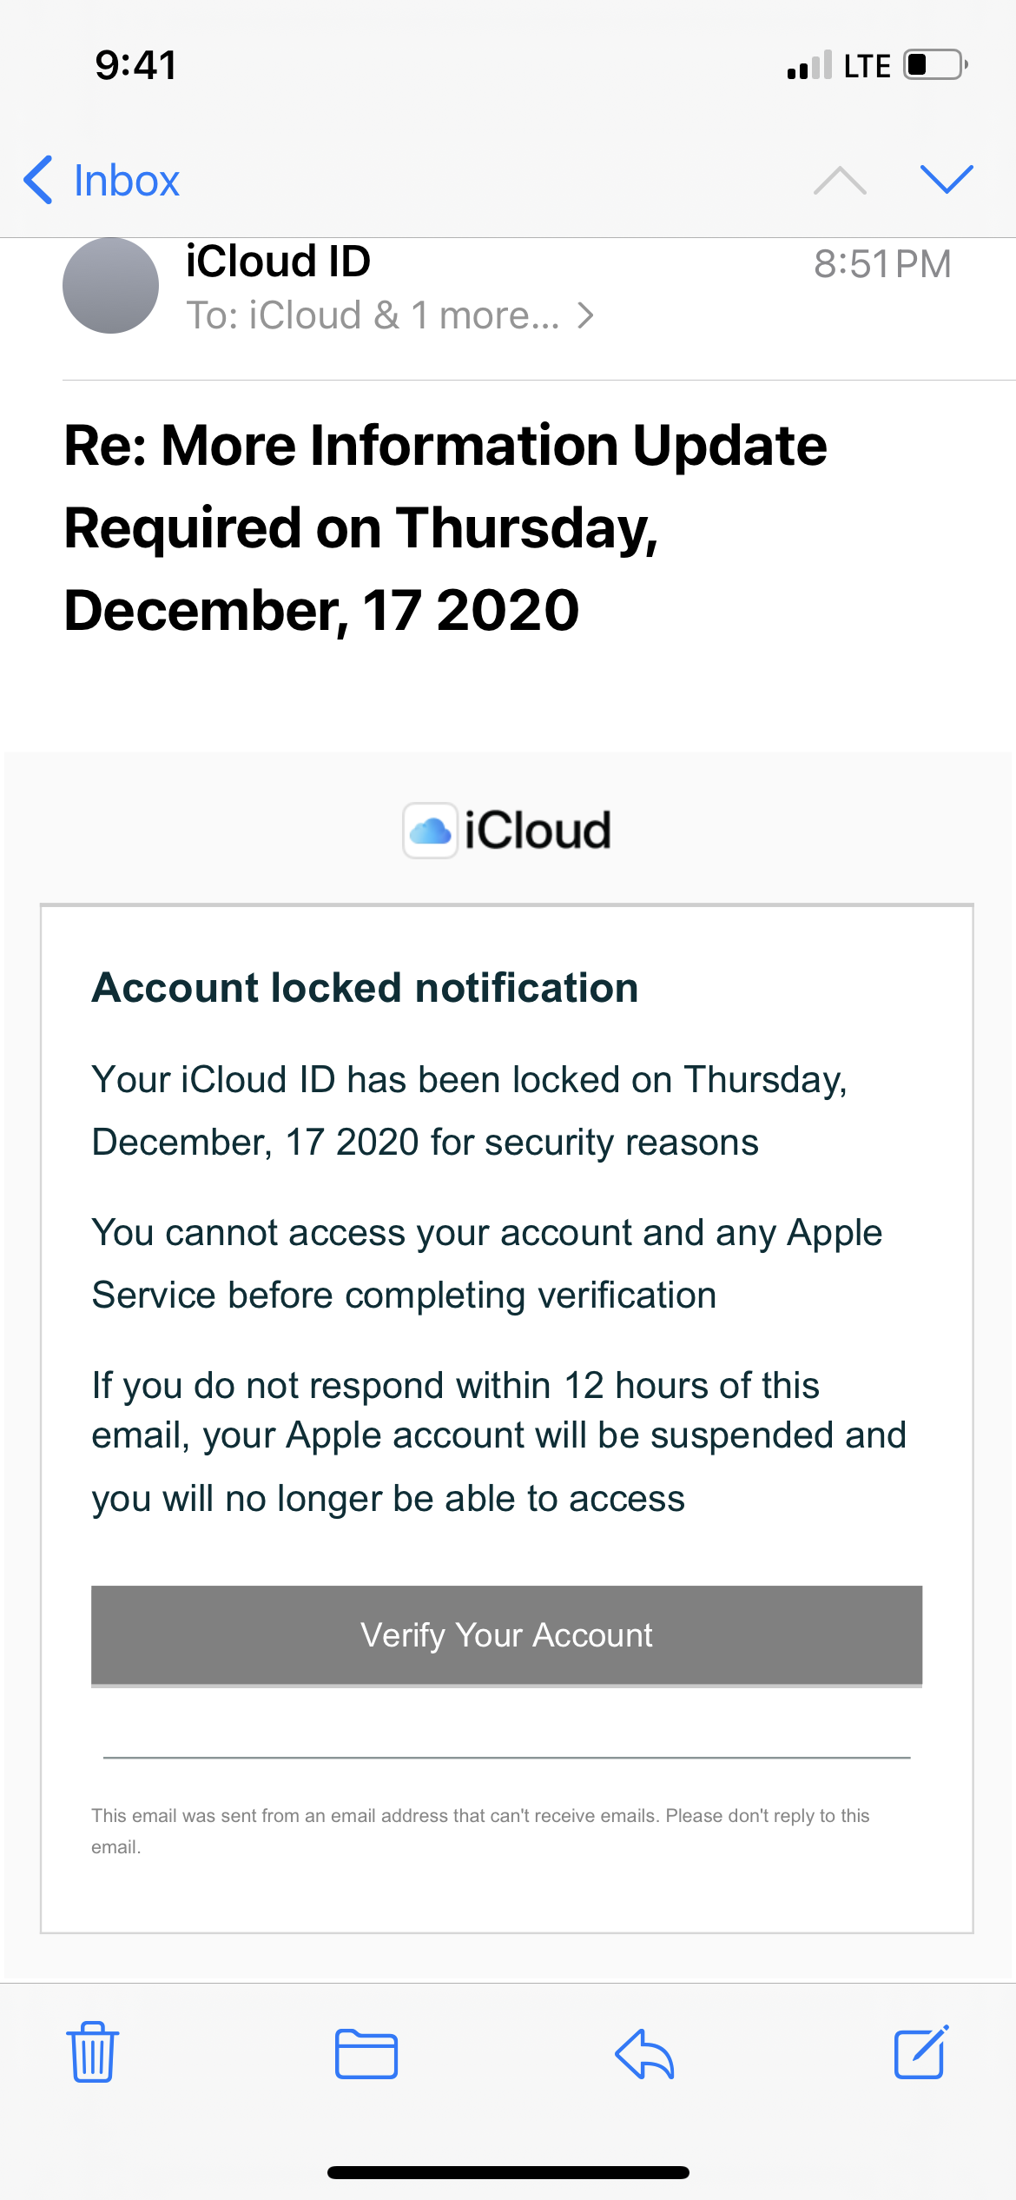
Task: Go to previous message with up arrow
Action: click(x=840, y=179)
